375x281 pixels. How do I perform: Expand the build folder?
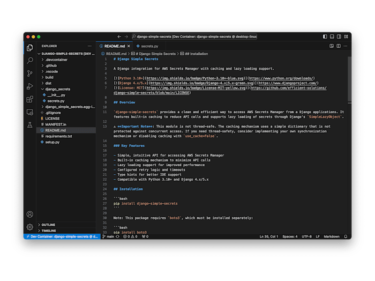pos(66,77)
